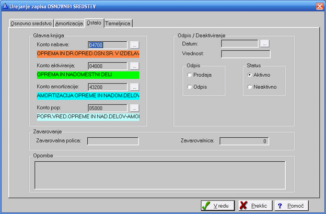Go to the Temeljnica tab
This screenshot has height=214, width=326.
pos(118,23)
